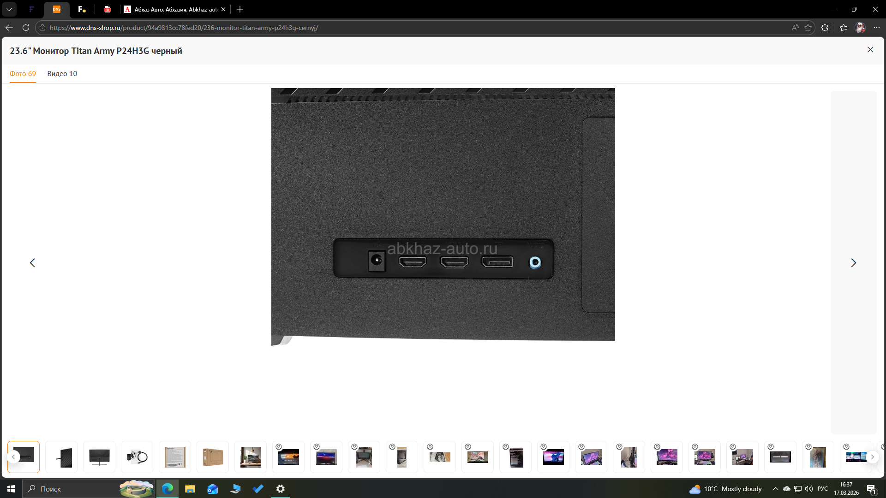Open File Explorer from taskbar
The image size is (886, 498).
(x=190, y=489)
